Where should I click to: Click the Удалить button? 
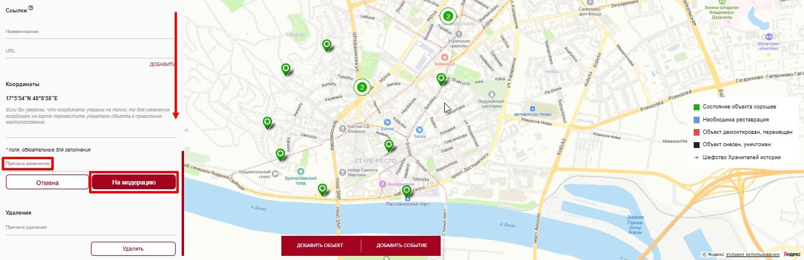pos(133,249)
